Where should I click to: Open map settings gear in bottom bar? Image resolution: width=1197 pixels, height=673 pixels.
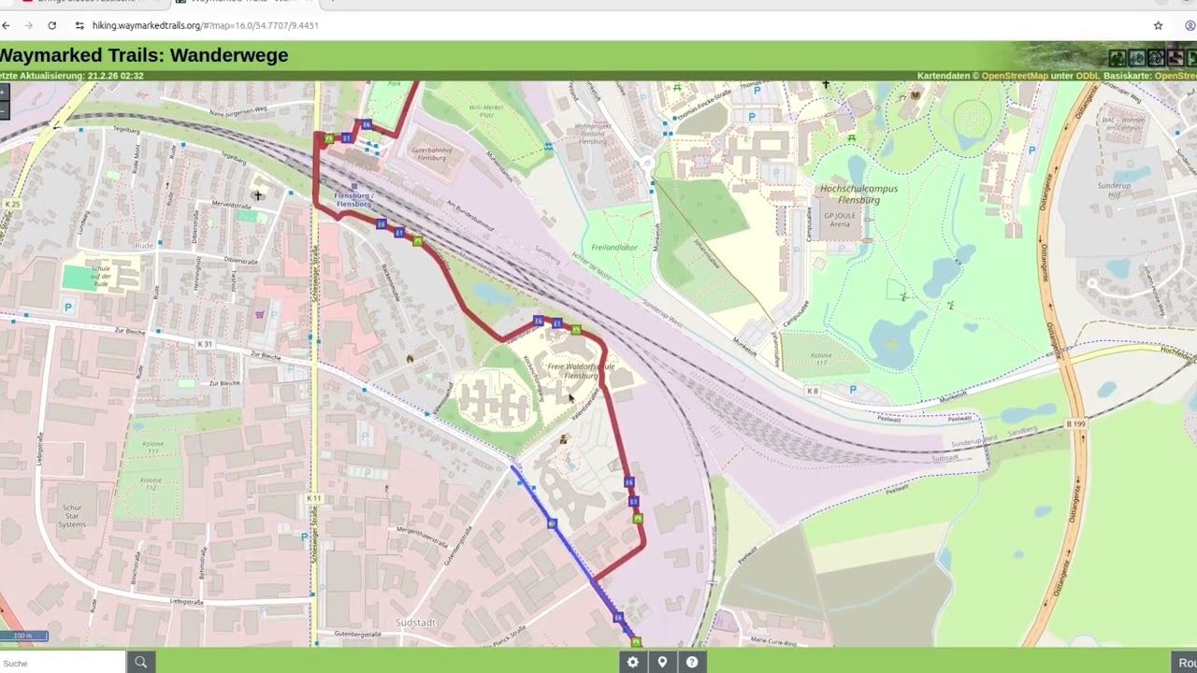point(633,662)
